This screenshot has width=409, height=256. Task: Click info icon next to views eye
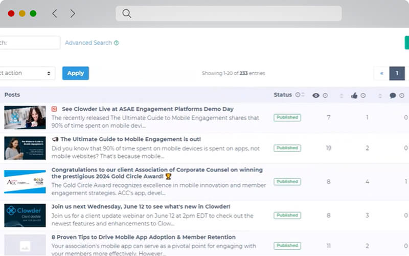(325, 96)
